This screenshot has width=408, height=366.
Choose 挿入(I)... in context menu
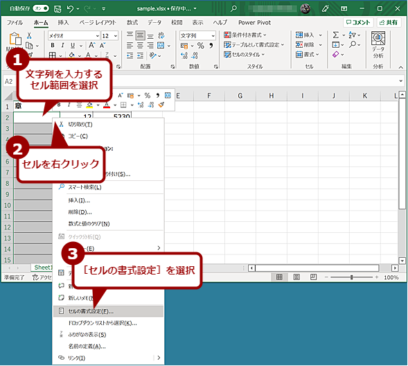point(109,200)
